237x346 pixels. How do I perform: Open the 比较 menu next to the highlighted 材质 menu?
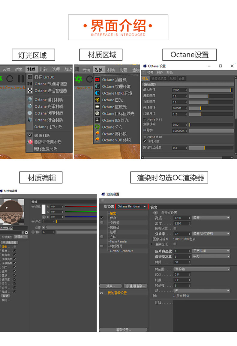click(x=43, y=69)
